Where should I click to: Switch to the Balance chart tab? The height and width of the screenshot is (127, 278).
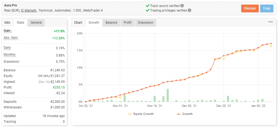point(111,23)
